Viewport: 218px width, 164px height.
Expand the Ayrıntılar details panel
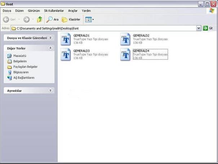(50, 90)
